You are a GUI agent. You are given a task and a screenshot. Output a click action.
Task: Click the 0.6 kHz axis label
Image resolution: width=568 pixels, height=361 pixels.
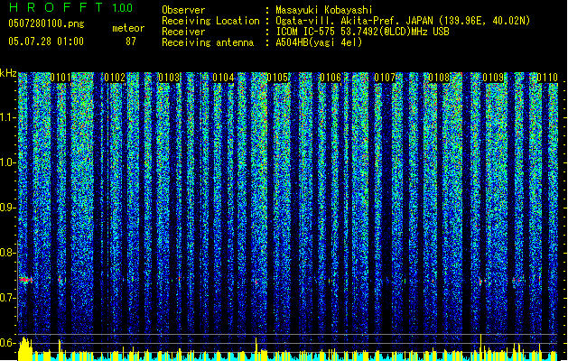pyautogui.click(x=8, y=343)
